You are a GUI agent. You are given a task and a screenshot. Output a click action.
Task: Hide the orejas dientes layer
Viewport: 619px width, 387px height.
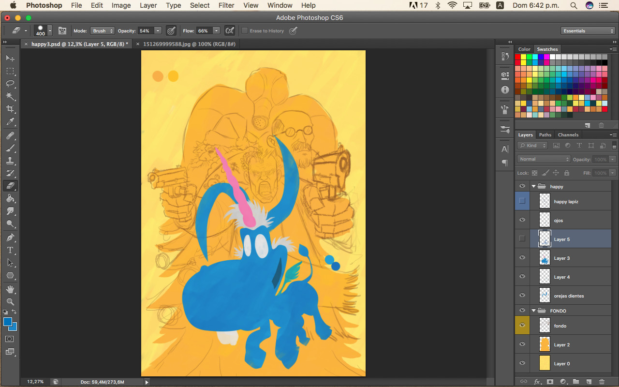[522, 296]
